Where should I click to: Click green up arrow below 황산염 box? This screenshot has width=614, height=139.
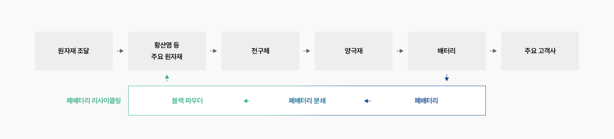tap(167, 78)
